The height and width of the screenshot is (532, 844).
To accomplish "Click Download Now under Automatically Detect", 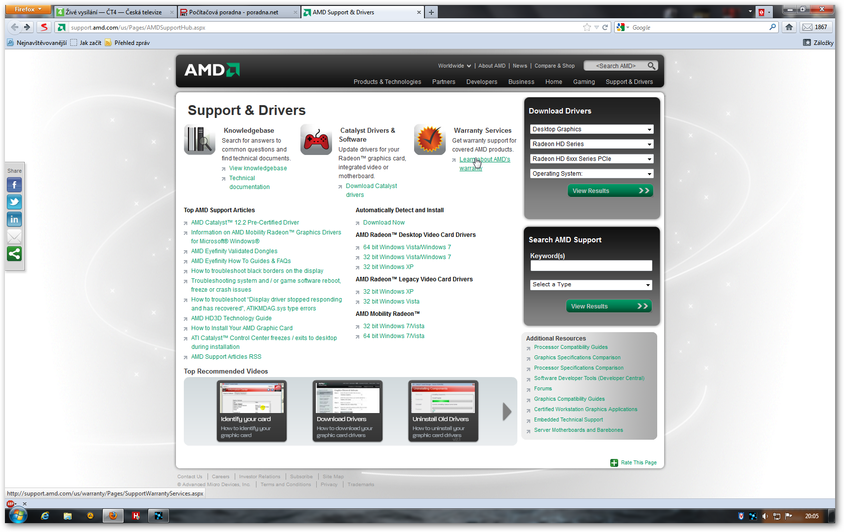I will tap(384, 223).
